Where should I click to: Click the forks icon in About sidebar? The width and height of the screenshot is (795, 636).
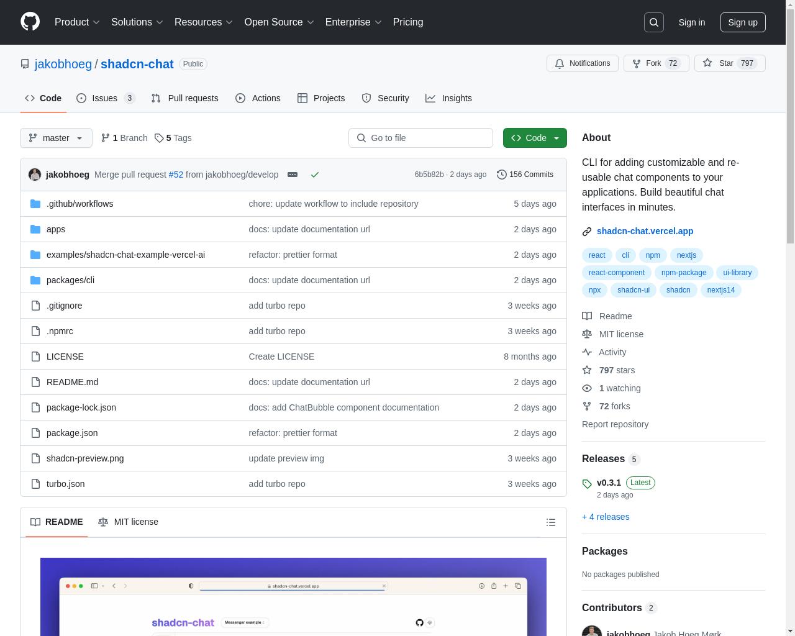pyautogui.click(x=587, y=406)
